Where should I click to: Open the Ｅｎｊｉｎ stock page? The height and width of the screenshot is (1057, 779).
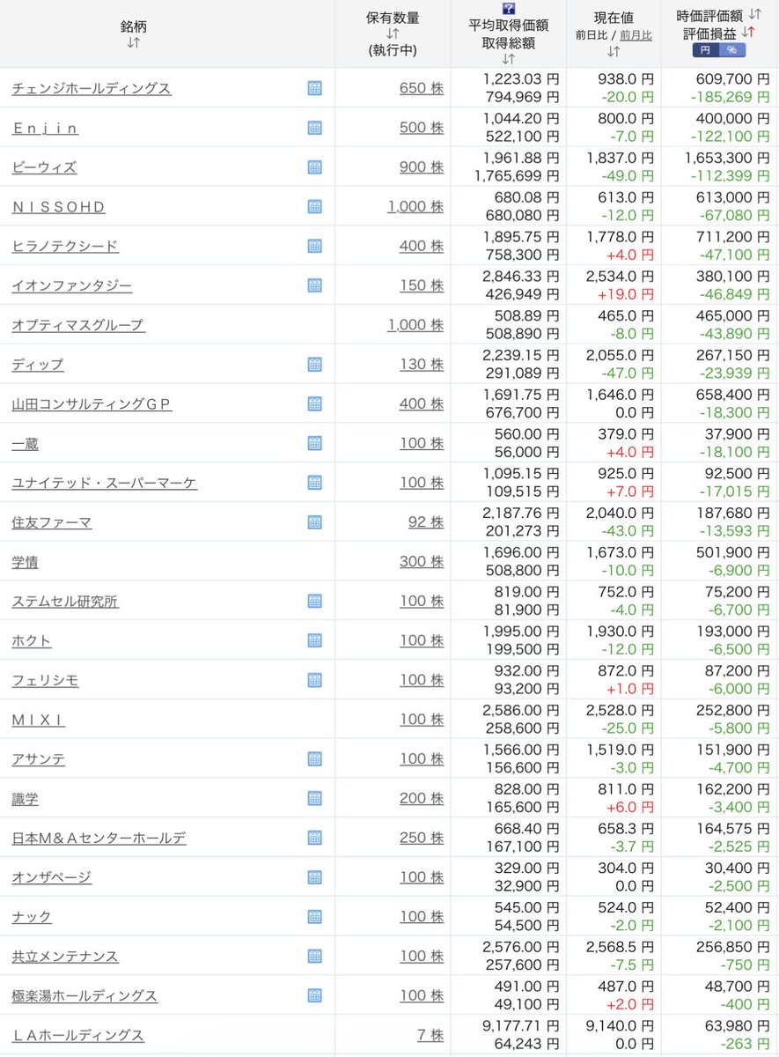(x=45, y=128)
